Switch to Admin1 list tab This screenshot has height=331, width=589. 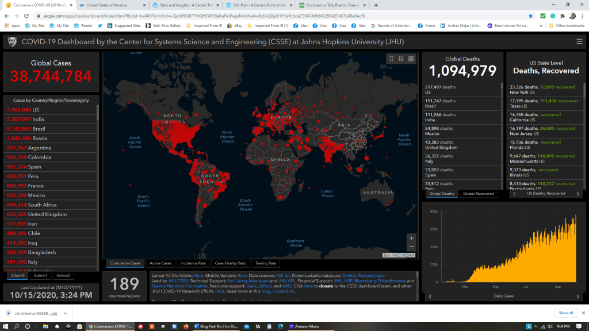coord(40,275)
